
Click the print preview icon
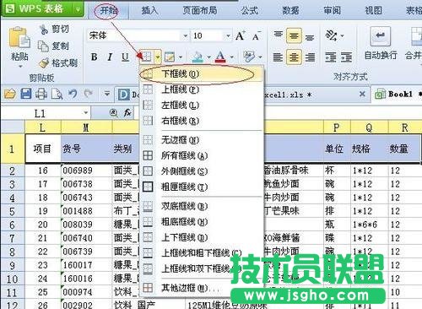click(57, 94)
